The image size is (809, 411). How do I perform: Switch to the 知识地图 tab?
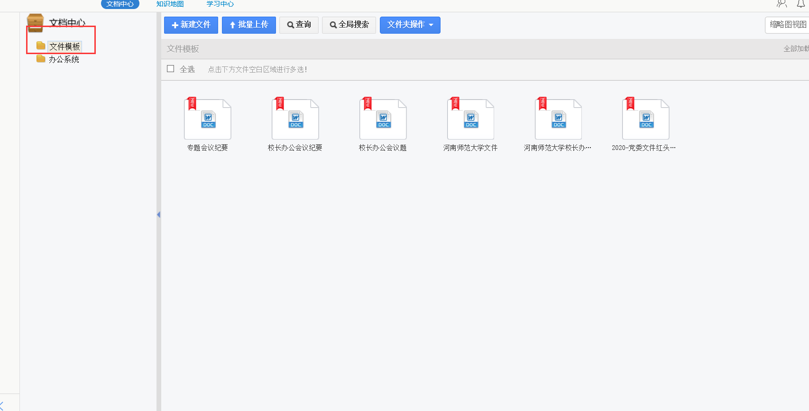170,4
